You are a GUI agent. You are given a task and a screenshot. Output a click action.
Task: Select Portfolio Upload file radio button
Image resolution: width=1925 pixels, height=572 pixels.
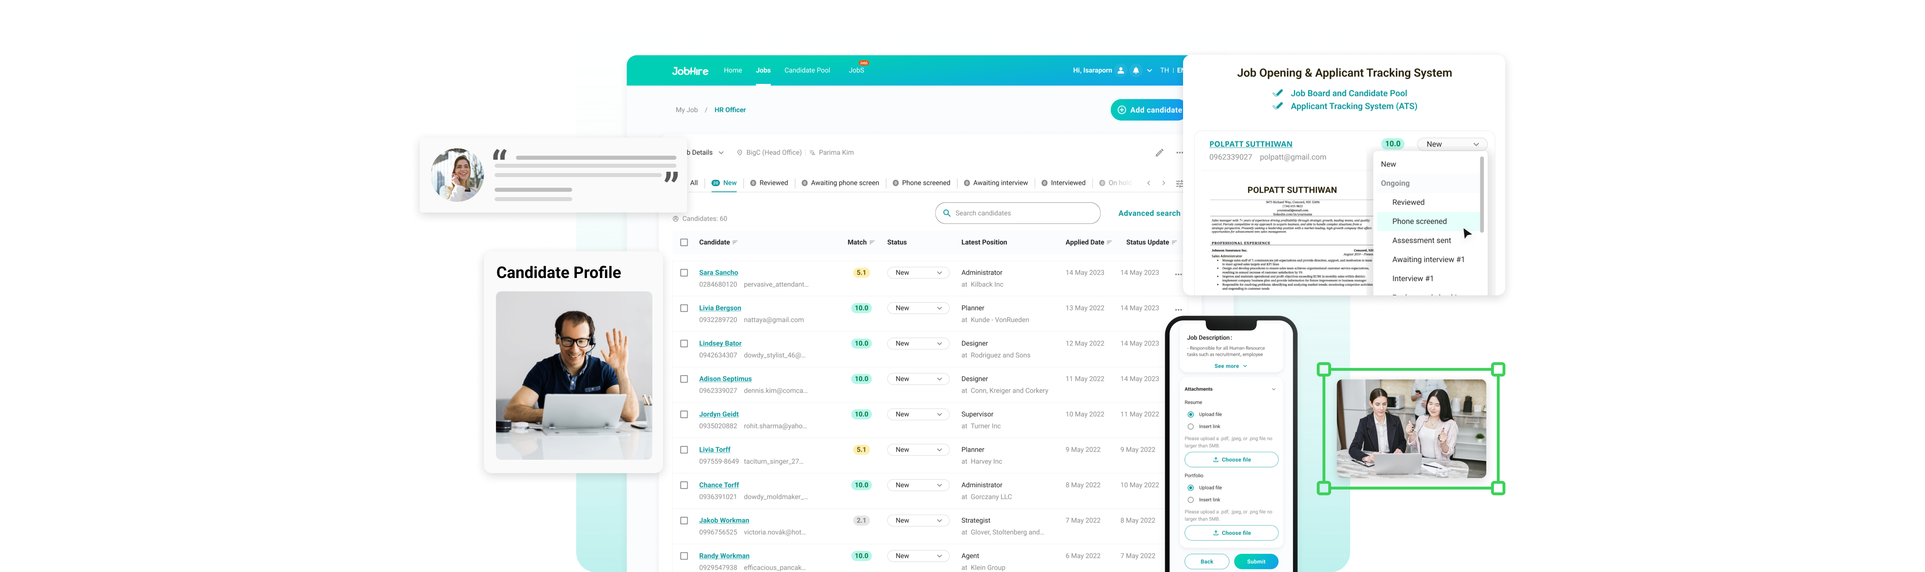[1190, 487]
